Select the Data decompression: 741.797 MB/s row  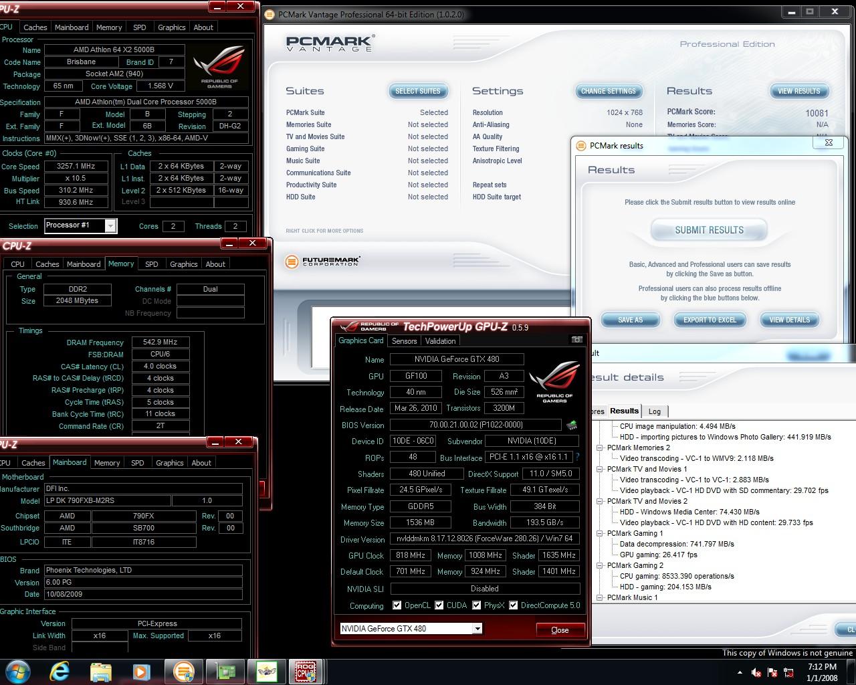[677, 544]
